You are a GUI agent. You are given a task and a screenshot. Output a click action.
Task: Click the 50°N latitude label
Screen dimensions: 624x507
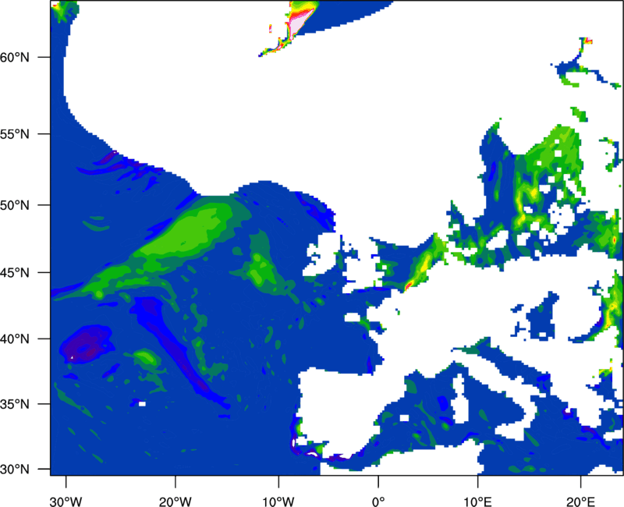click(15, 205)
